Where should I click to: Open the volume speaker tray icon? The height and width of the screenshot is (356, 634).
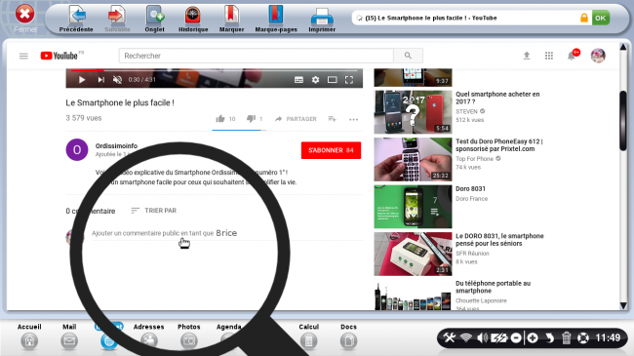[483, 337]
